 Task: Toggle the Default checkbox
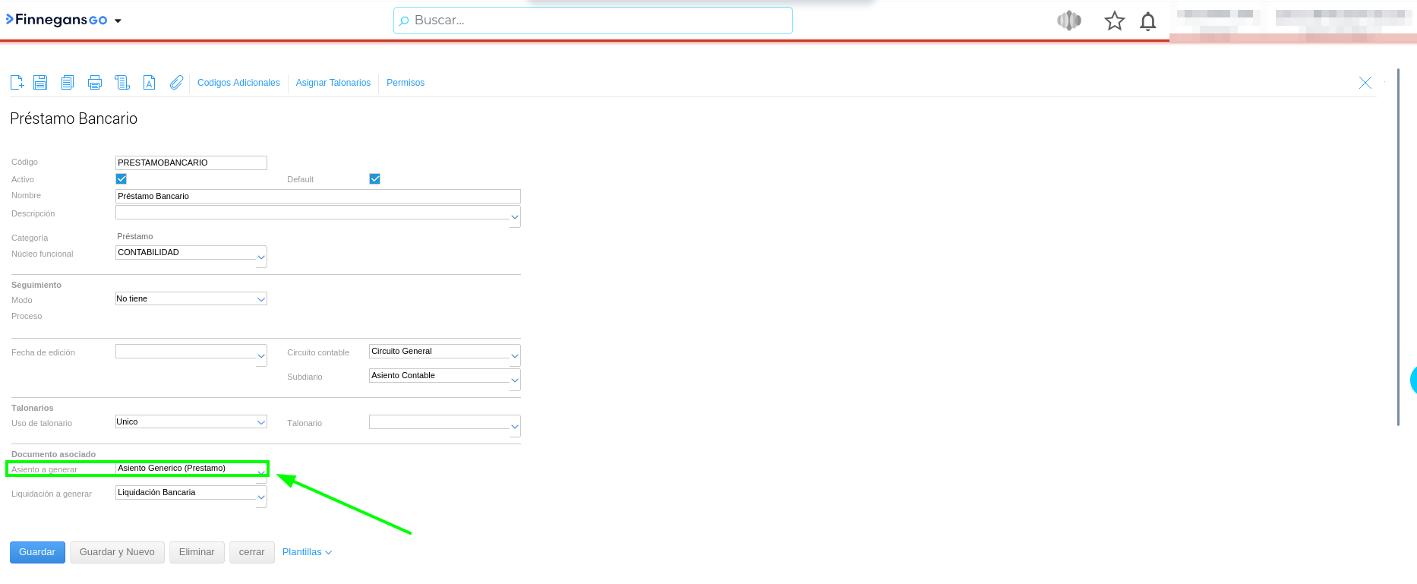374,179
